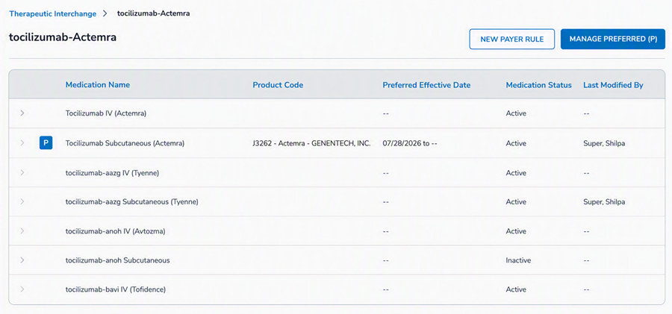Click the tocilizumab-Actemra breadcrumb text
Screen dimensions: 672x314
coord(153,13)
